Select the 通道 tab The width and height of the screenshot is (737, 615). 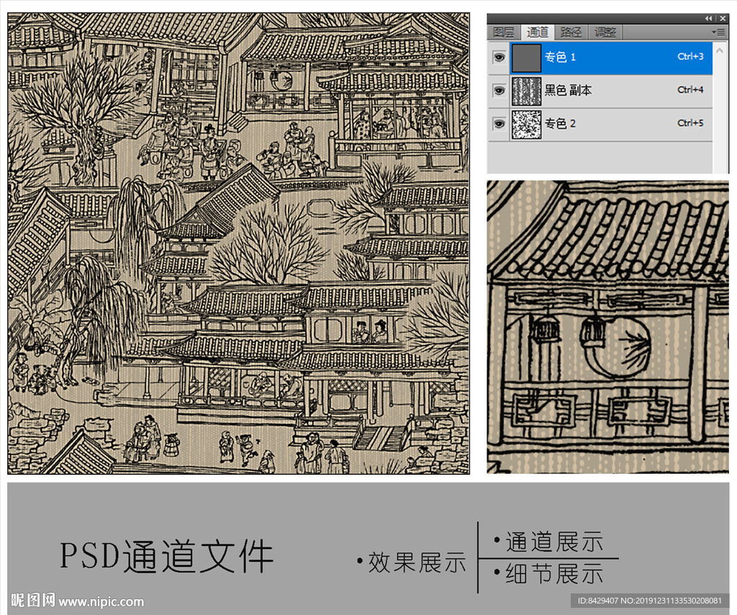click(x=537, y=32)
